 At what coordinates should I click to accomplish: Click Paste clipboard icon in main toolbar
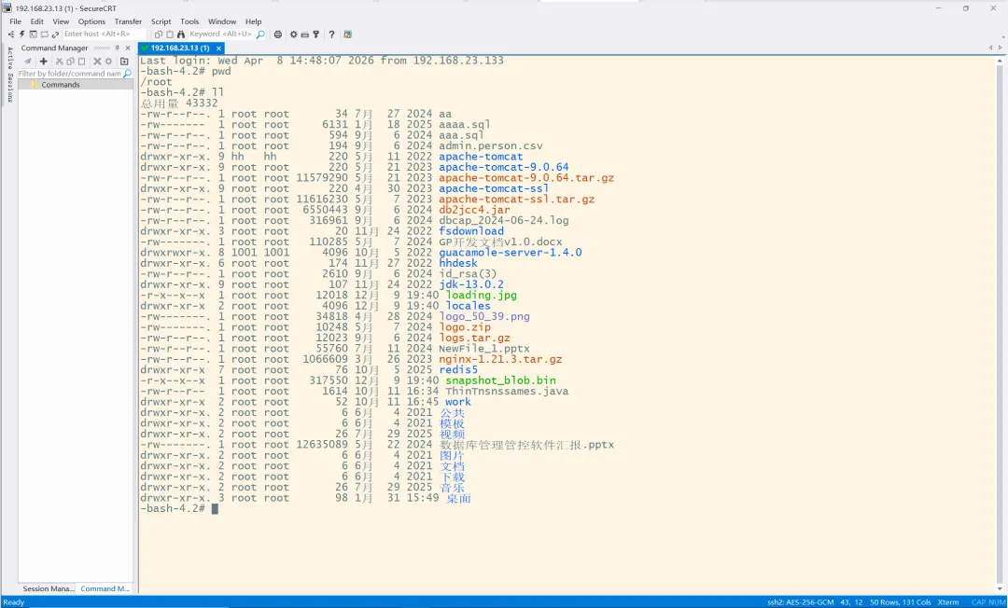(170, 35)
